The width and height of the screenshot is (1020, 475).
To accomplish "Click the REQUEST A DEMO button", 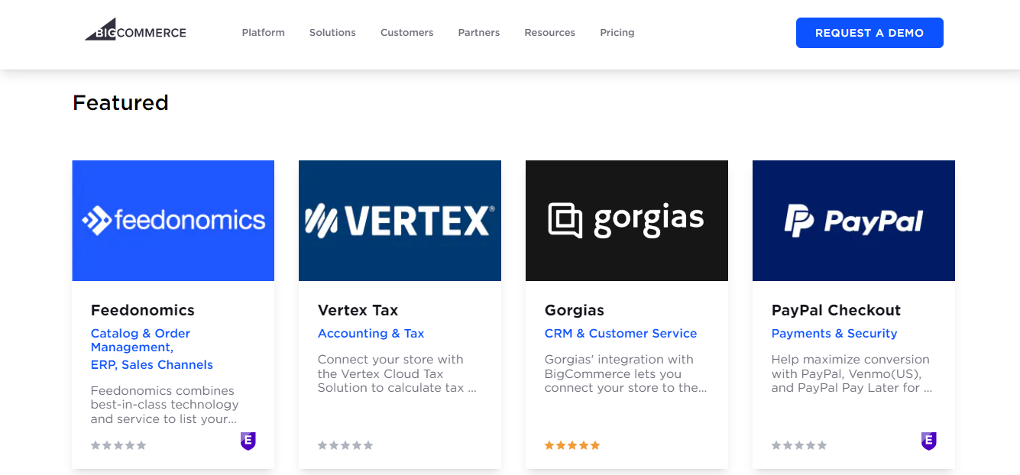I will [x=869, y=33].
